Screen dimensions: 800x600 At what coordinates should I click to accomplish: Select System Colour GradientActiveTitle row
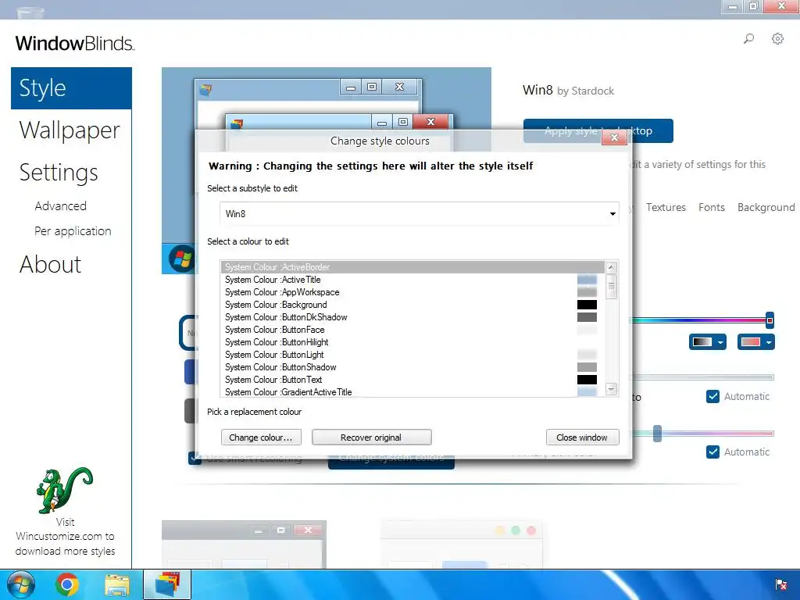click(412, 391)
